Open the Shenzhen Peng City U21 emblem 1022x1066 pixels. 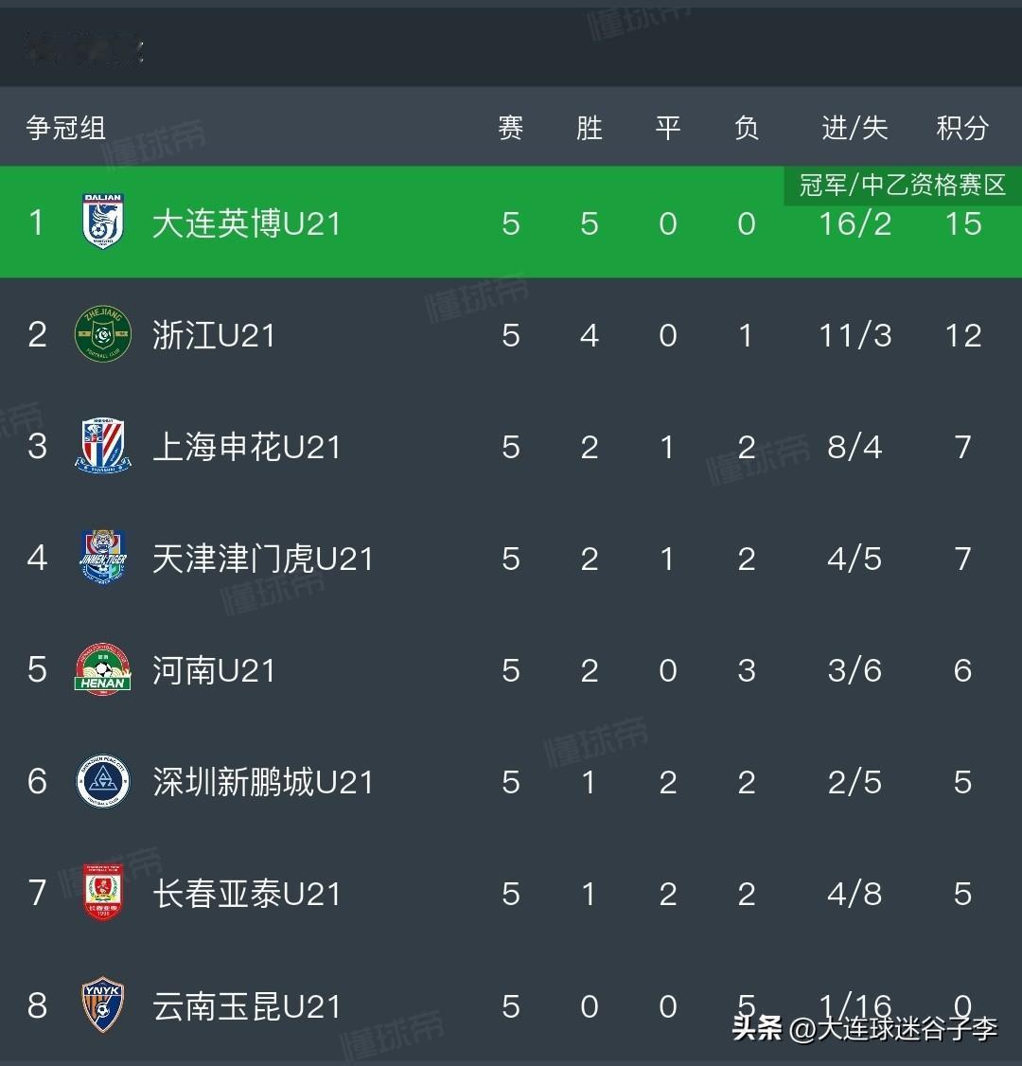point(102,781)
